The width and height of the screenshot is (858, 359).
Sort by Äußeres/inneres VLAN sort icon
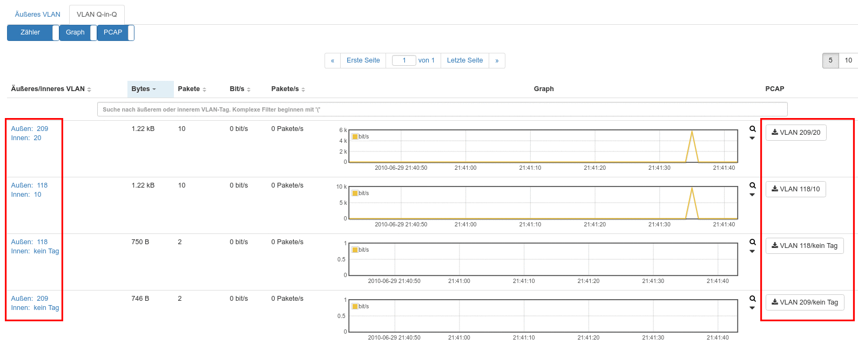[89, 89]
